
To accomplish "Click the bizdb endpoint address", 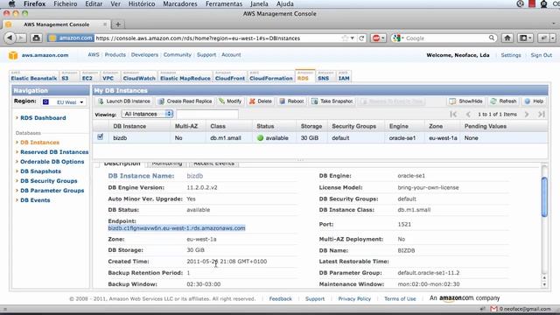I will click(x=177, y=227).
